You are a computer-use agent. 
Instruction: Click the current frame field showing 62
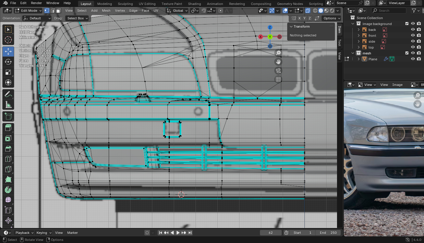point(271,233)
